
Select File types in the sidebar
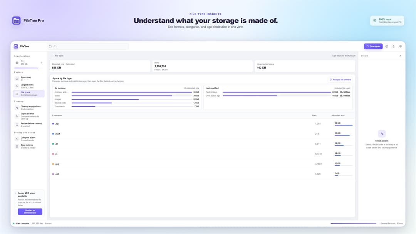[x=29, y=94]
